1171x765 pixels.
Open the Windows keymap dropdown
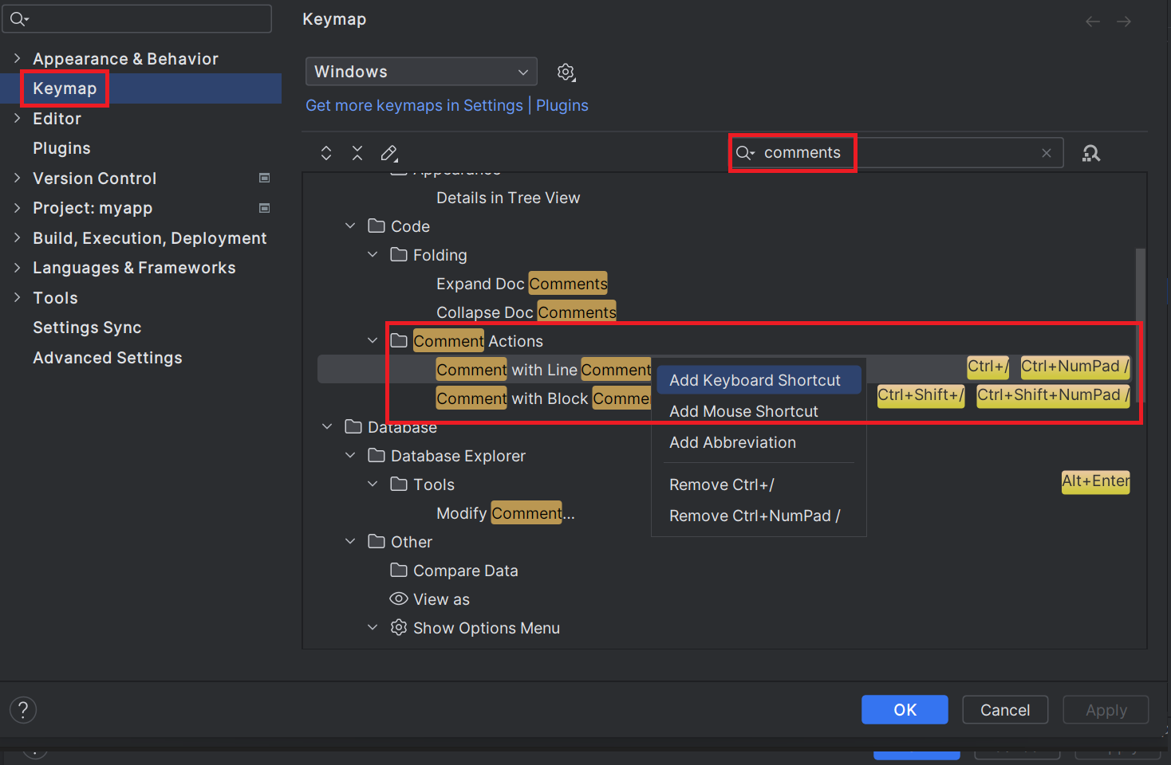coord(420,72)
